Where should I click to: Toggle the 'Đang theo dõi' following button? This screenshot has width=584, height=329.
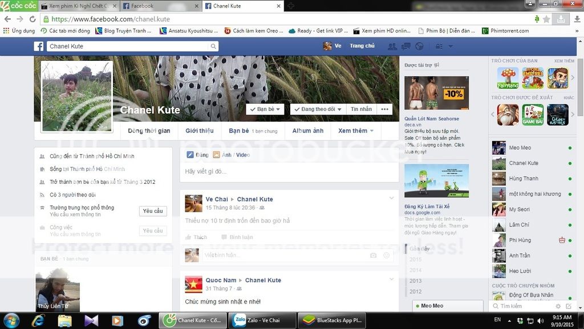tap(318, 109)
